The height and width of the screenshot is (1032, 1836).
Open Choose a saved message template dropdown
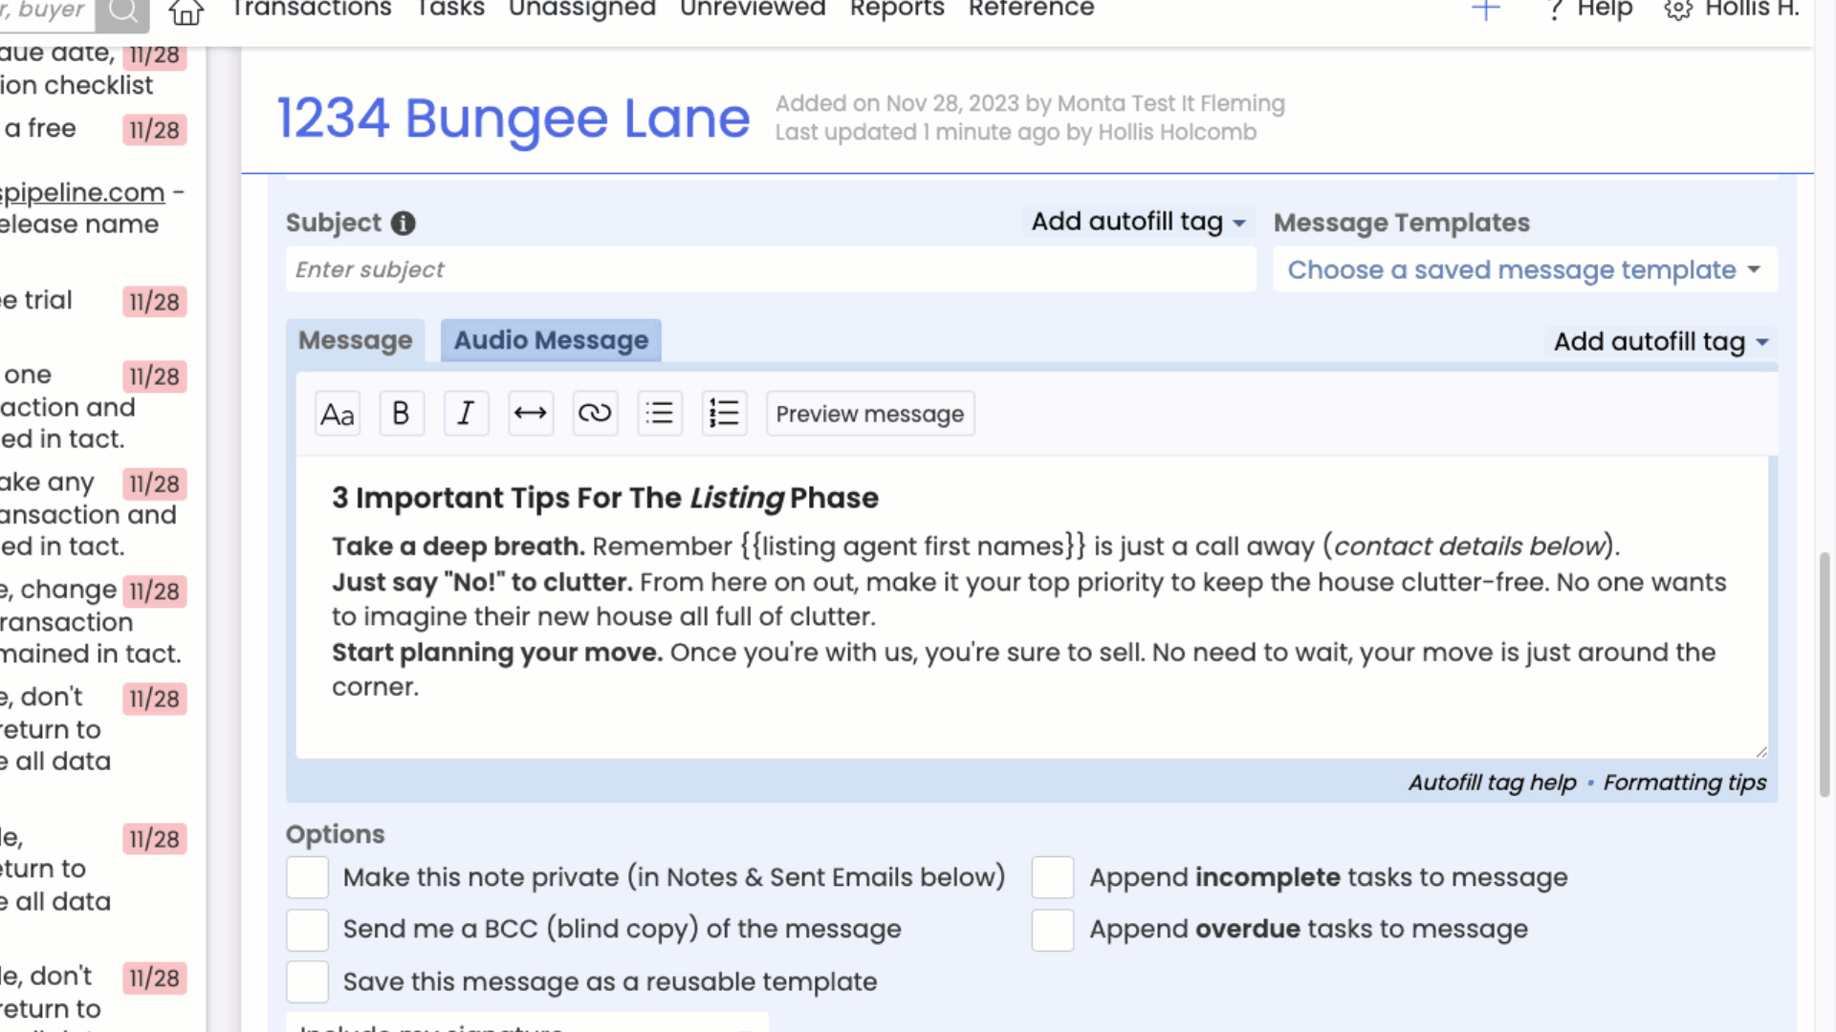[1524, 270]
